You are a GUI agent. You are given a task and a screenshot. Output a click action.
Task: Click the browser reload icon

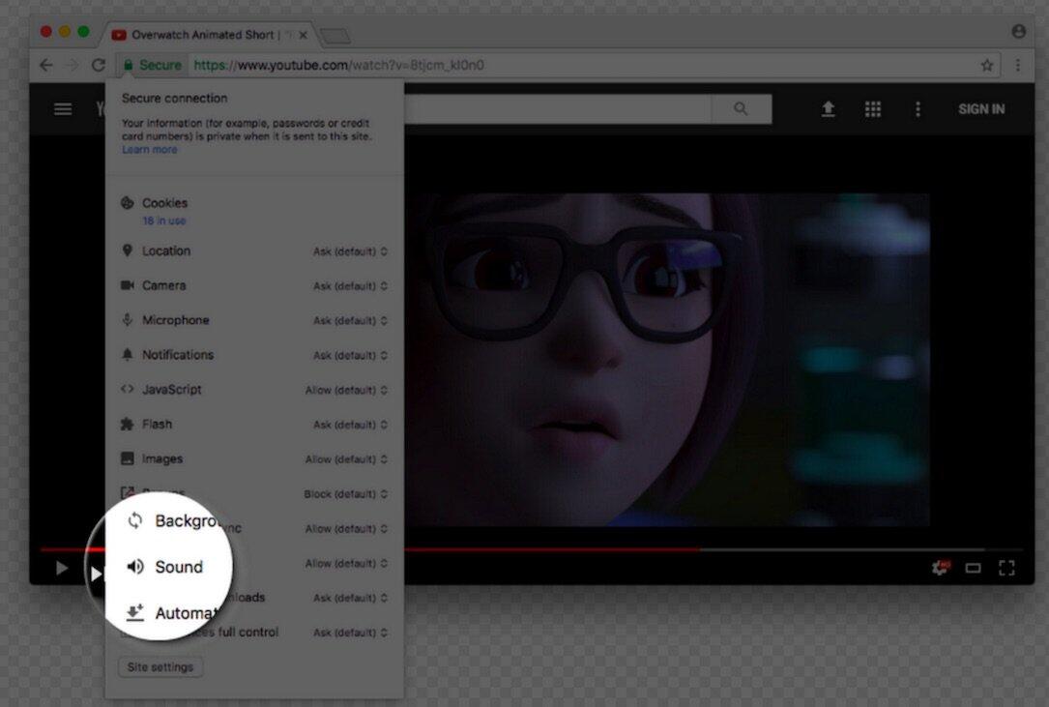tap(98, 66)
